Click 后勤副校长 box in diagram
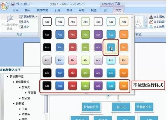 point(144,107)
